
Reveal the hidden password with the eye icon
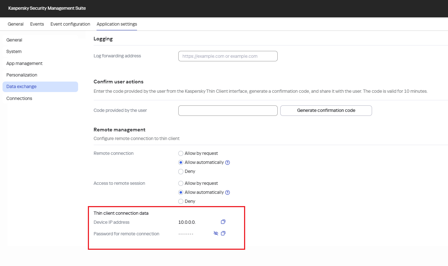pyautogui.click(x=216, y=233)
